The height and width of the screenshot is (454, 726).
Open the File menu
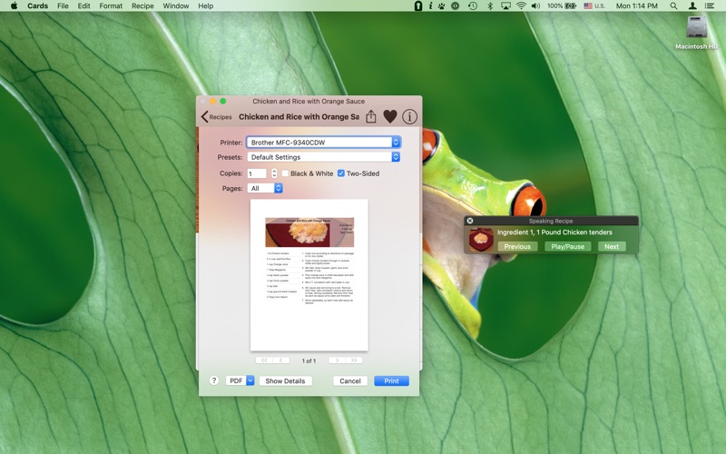(63, 5)
